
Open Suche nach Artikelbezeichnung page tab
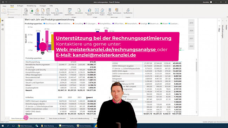(x=80, y=119)
